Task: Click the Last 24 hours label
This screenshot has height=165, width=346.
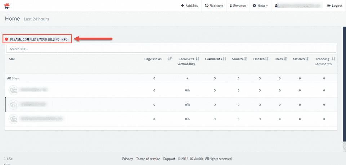Action: tap(36, 19)
